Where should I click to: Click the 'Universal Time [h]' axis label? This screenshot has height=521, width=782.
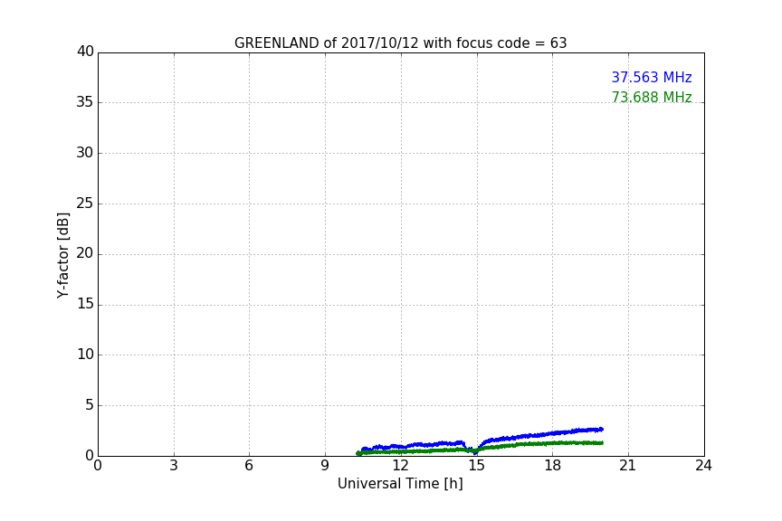click(400, 484)
